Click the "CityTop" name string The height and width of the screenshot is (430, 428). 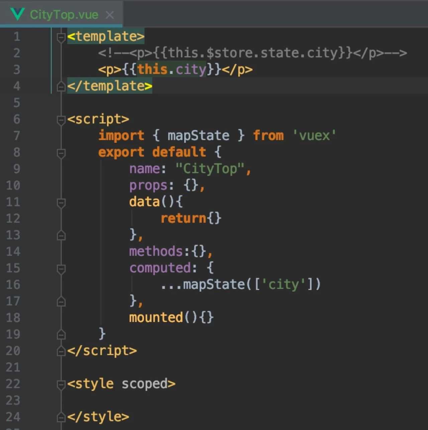pyautogui.click(x=210, y=169)
